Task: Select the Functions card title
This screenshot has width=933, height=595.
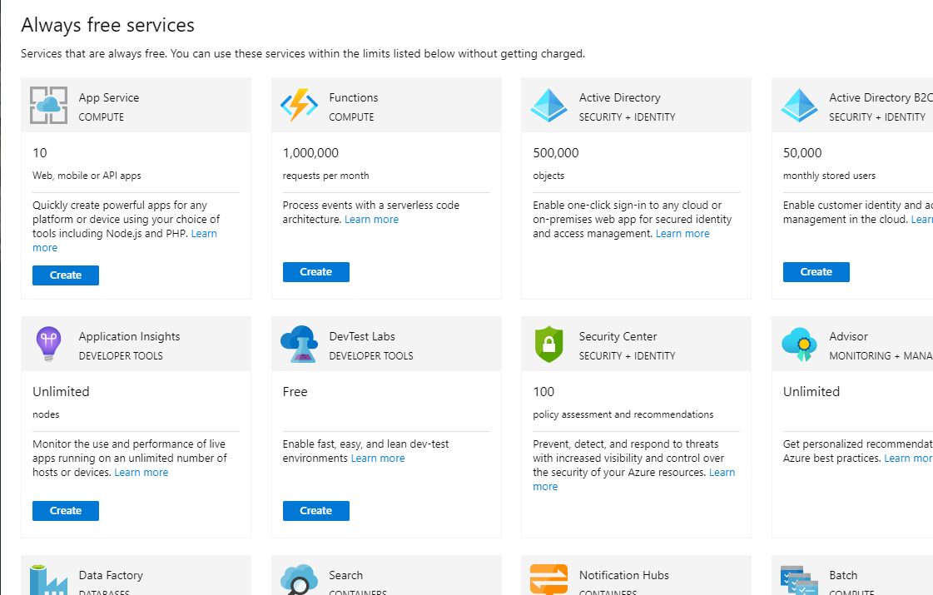Action: [354, 97]
